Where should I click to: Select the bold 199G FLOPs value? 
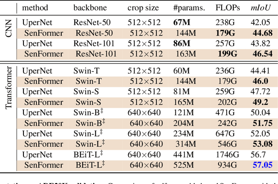coord(227,54)
